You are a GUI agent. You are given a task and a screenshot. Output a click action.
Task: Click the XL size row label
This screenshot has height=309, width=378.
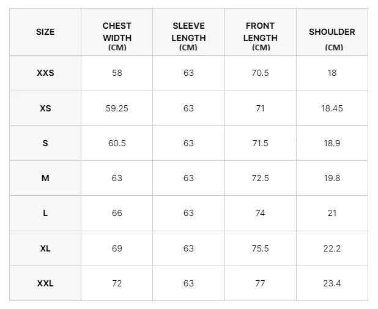tap(45, 248)
